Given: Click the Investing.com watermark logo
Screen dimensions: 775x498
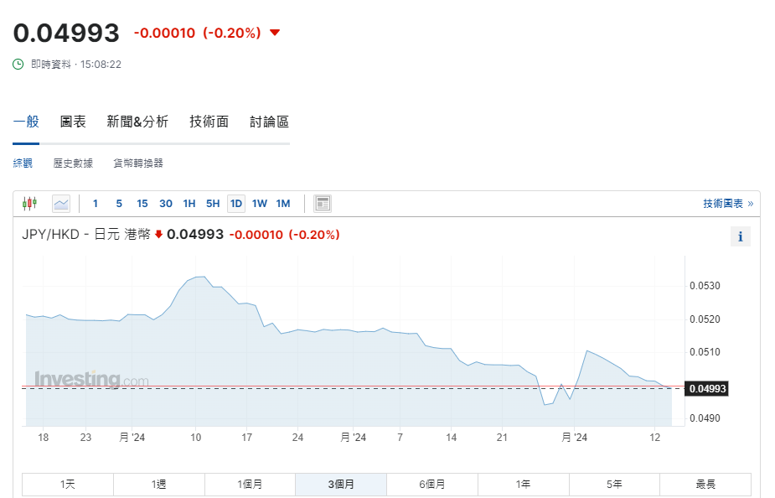Looking at the screenshot, I should pyautogui.click(x=91, y=380).
